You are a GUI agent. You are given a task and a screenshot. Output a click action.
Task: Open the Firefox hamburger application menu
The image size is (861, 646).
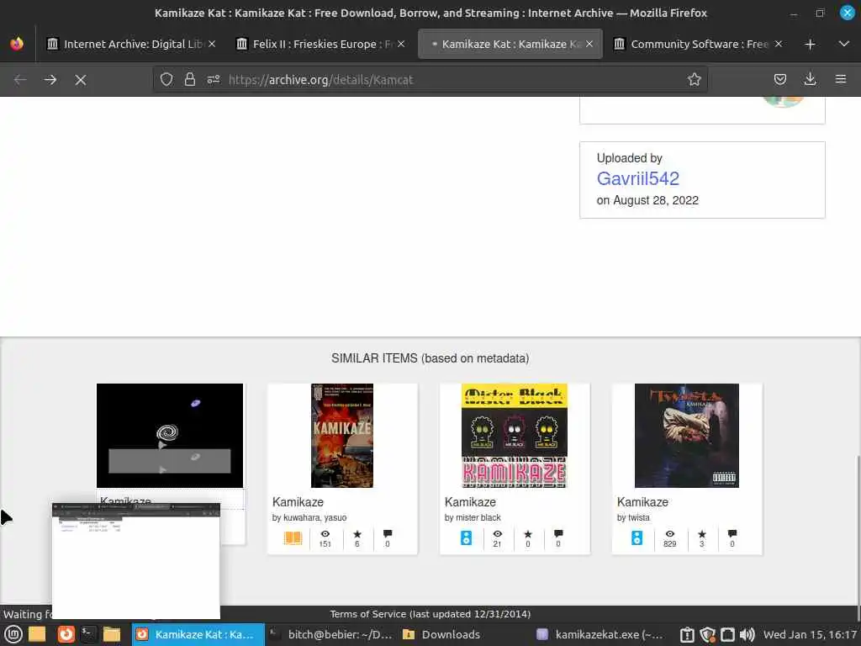[x=841, y=80]
